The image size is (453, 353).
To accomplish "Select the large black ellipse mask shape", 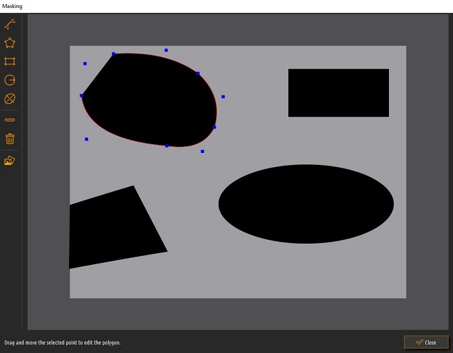I will click(306, 204).
